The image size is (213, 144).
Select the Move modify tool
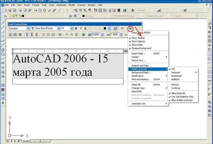(209, 45)
